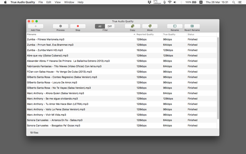Viewport: 246px width, 154px height.
Task: Open the File menu
Action: [x=41, y=2]
